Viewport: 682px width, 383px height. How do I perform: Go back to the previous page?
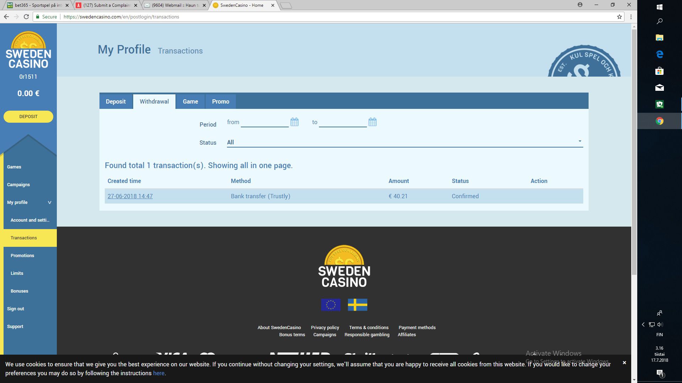(6, 17)
